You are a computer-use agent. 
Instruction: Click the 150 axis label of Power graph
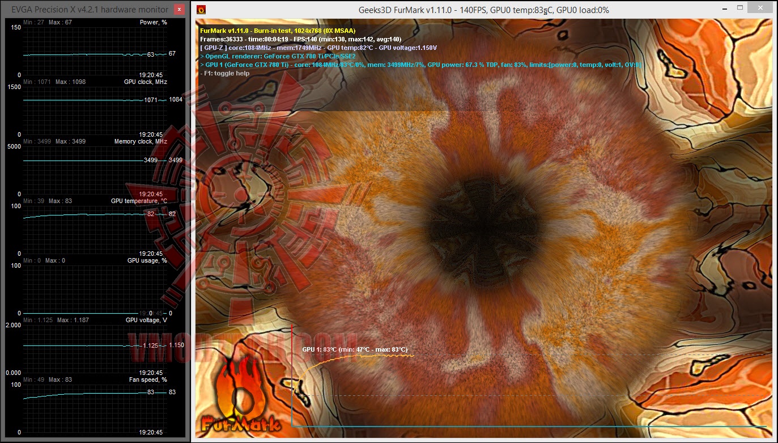point(15,28)
